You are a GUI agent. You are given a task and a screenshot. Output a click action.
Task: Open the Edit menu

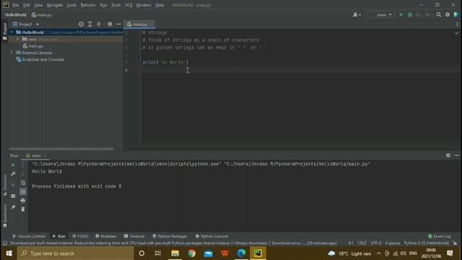point(27,5)
